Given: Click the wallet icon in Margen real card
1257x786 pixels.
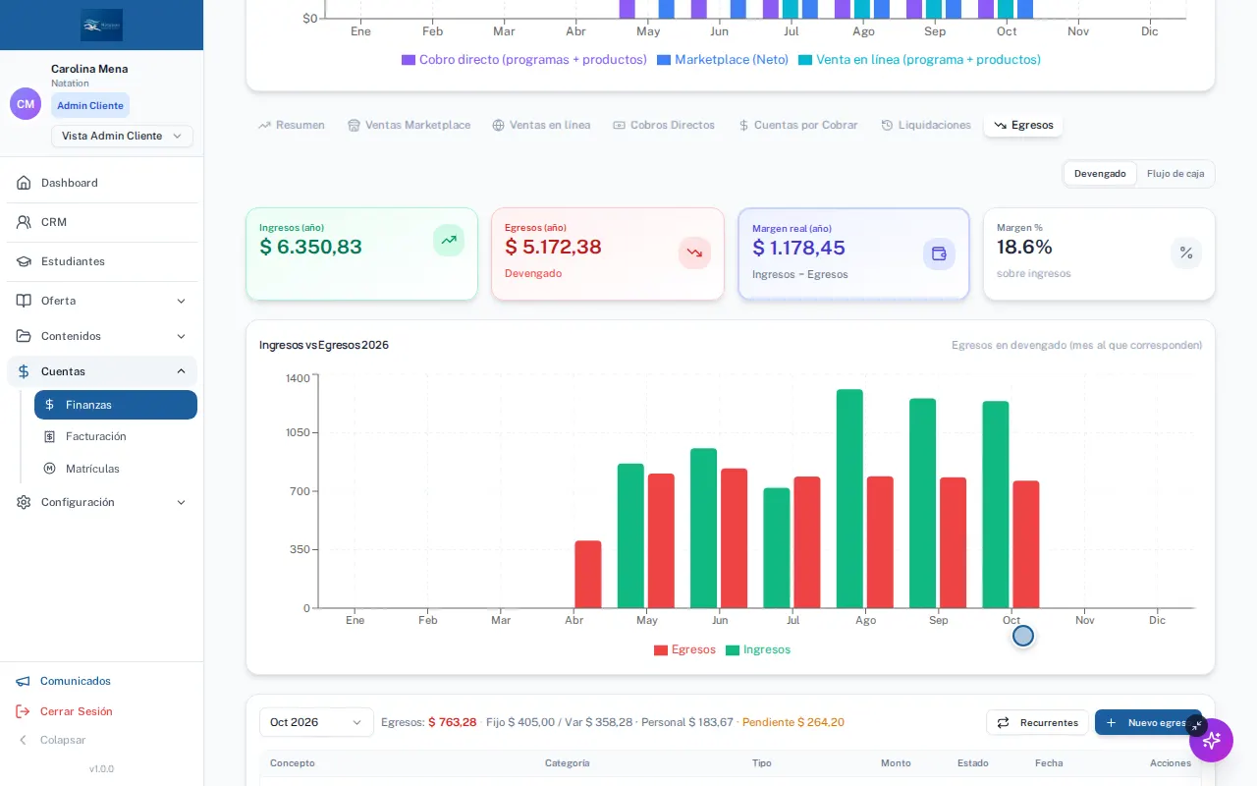Looking at the screenshot, I should tap(939, 253).
